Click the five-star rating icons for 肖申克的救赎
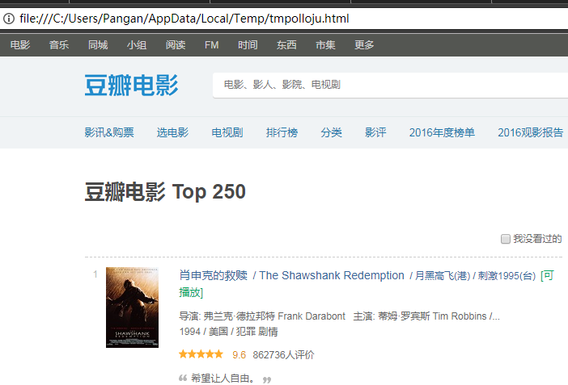This screenshot has width=568, height=385. 201,354
